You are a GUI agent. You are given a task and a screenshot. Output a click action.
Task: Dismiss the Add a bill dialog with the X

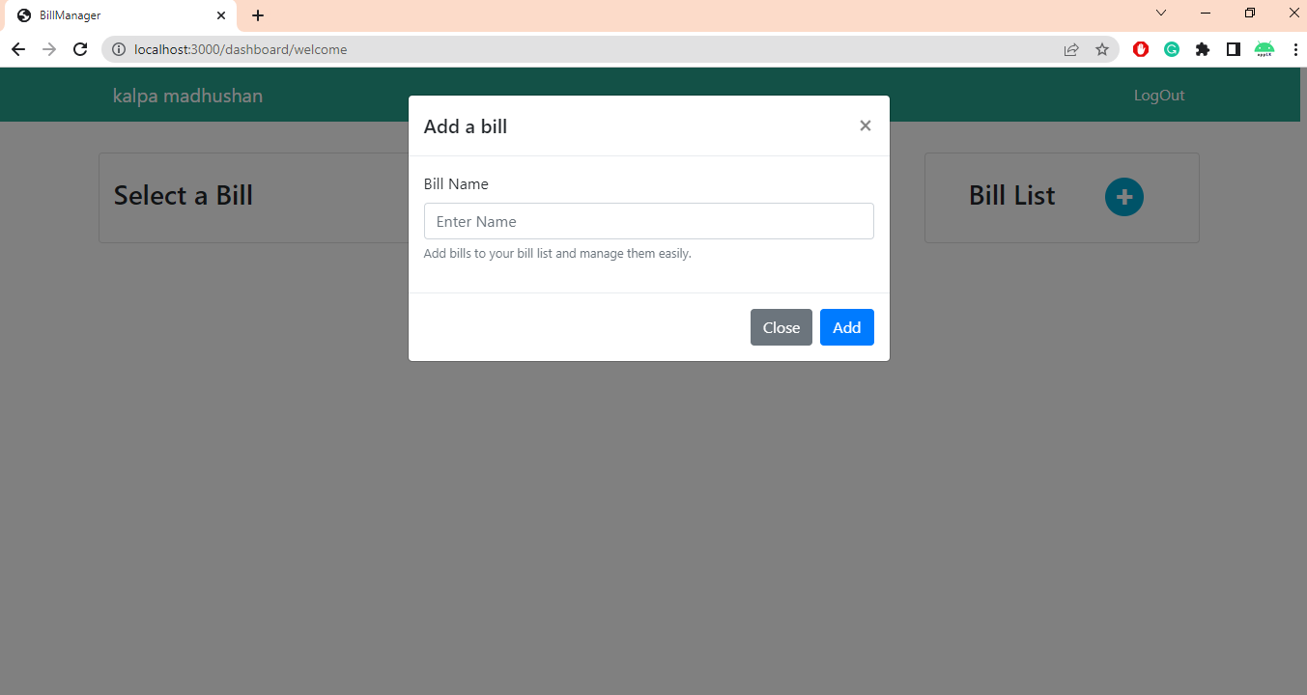pyautogui.click(x=865, y=125)
